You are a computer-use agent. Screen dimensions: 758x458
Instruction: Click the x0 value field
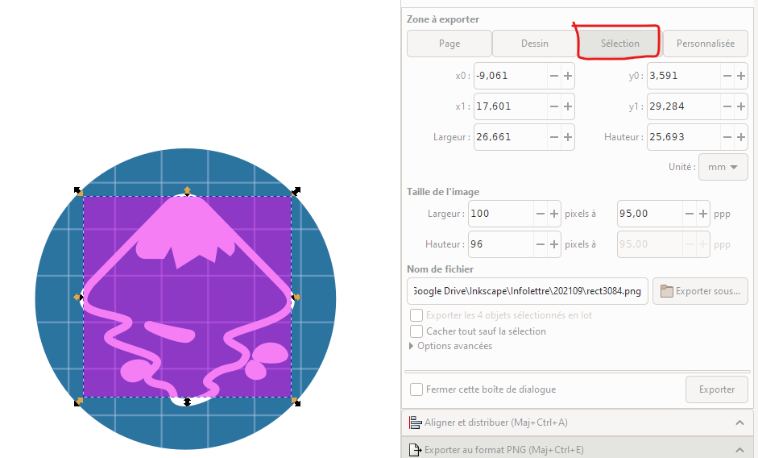(511, 76)
